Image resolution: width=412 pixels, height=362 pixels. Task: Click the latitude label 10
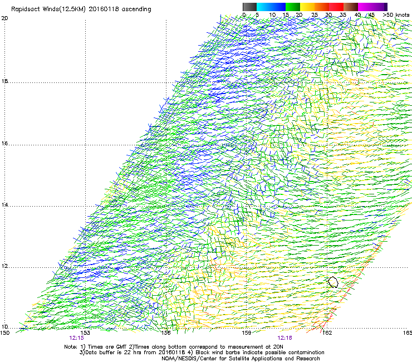click(4, 326)
